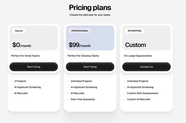Select the PROFESSIONAL plan badge
This screenshot has width=186, height=123.
coord(80,31)
